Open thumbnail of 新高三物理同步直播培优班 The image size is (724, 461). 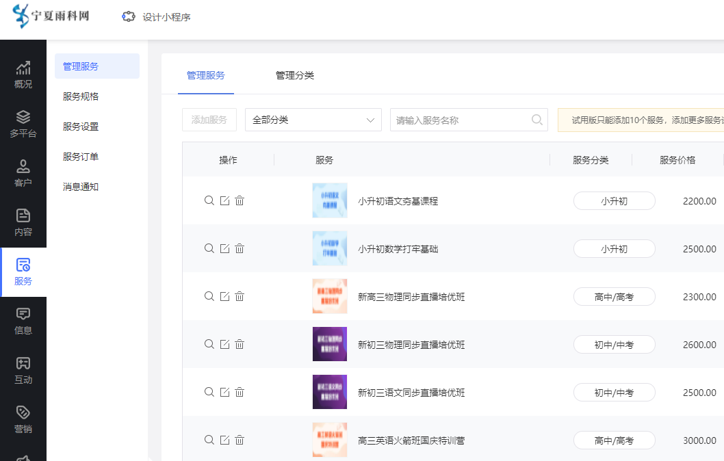pos(330,296)
